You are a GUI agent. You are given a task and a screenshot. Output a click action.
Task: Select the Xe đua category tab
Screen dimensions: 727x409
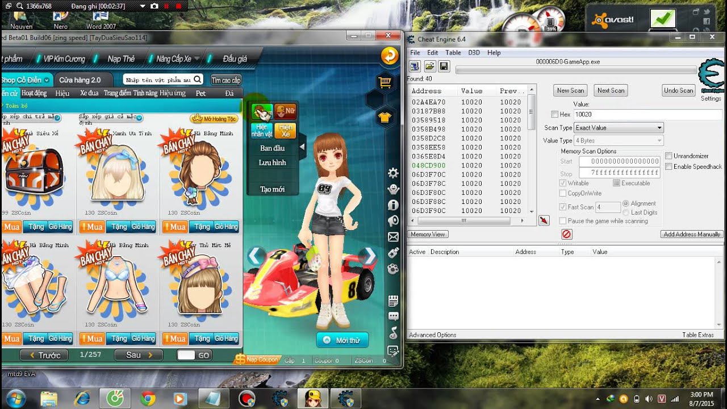(89, 93)
